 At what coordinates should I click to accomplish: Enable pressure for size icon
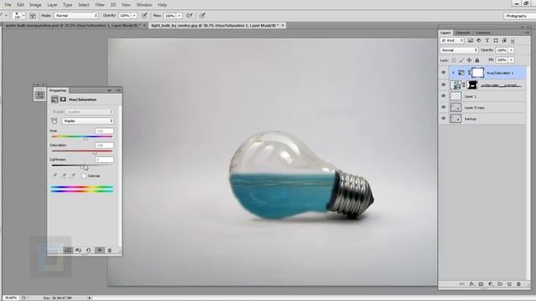pyautogui.click(x=203, y=16)
